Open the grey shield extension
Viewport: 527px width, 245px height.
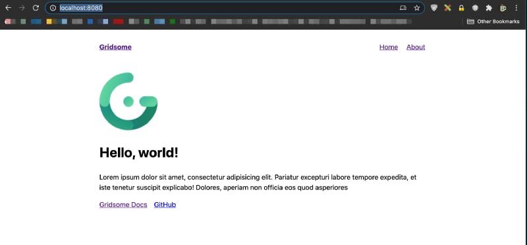coord(434,8)
